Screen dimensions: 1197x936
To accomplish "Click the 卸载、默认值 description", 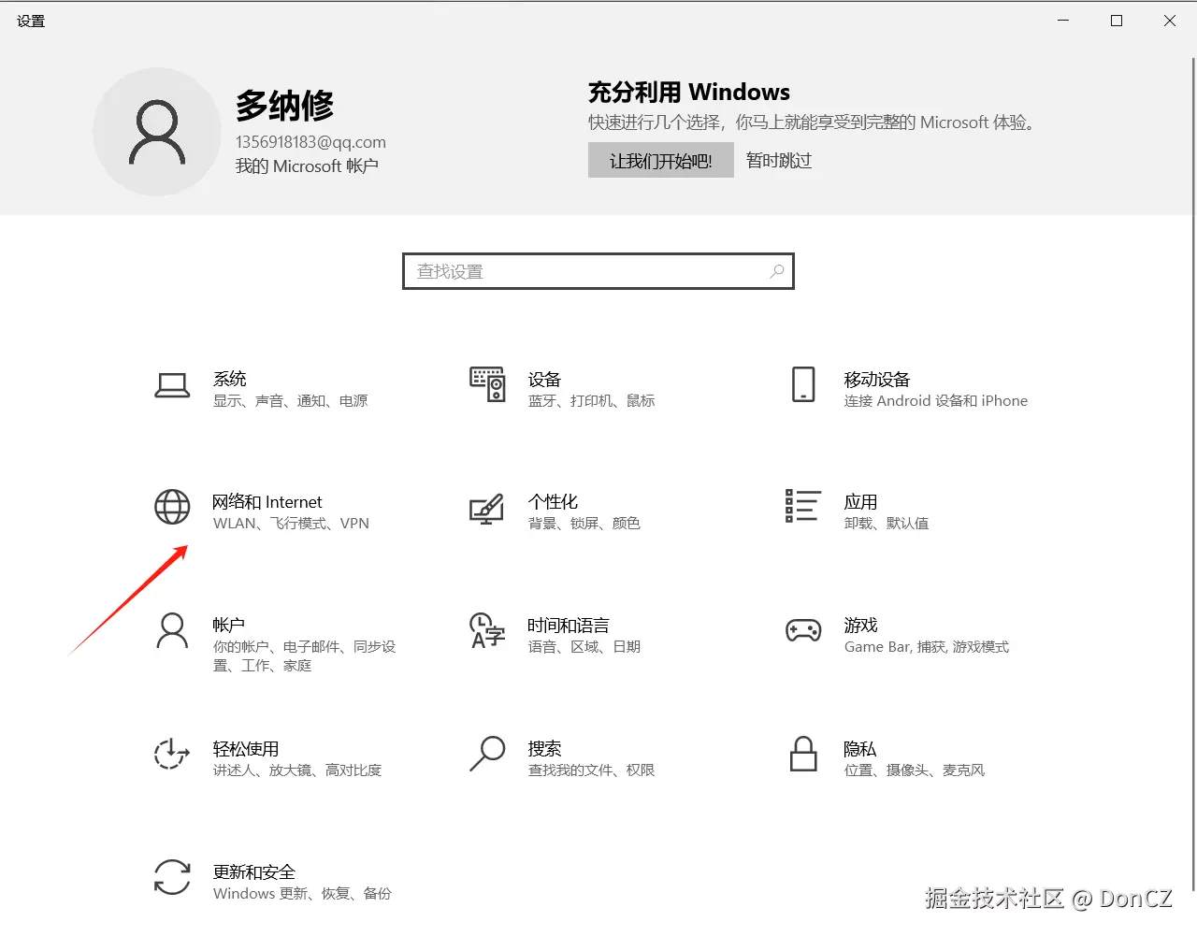I will click(x=887, y=524).
